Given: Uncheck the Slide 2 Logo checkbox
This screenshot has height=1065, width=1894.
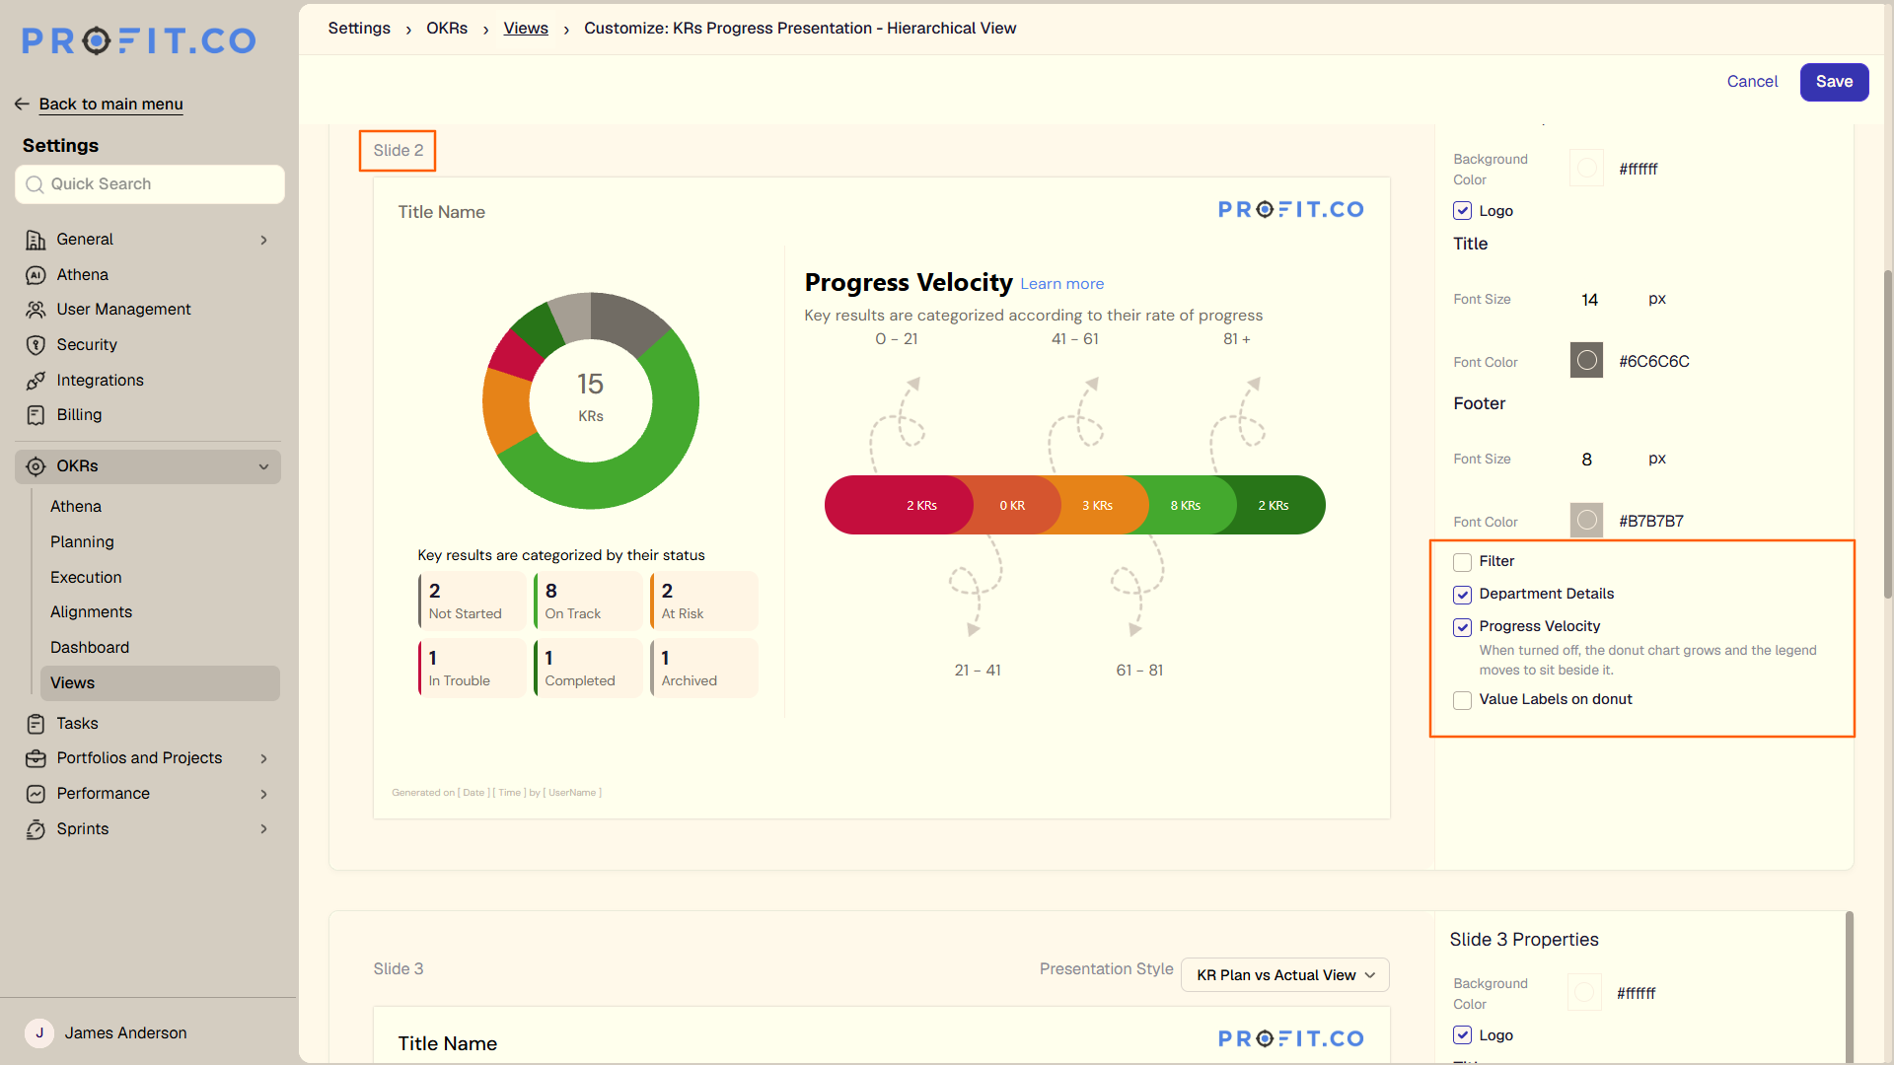Looking at the screenshot, I should tap(1462, 211).
